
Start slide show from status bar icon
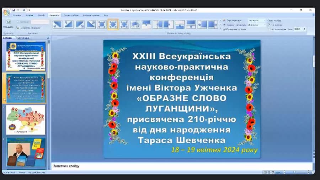point(273,172)
